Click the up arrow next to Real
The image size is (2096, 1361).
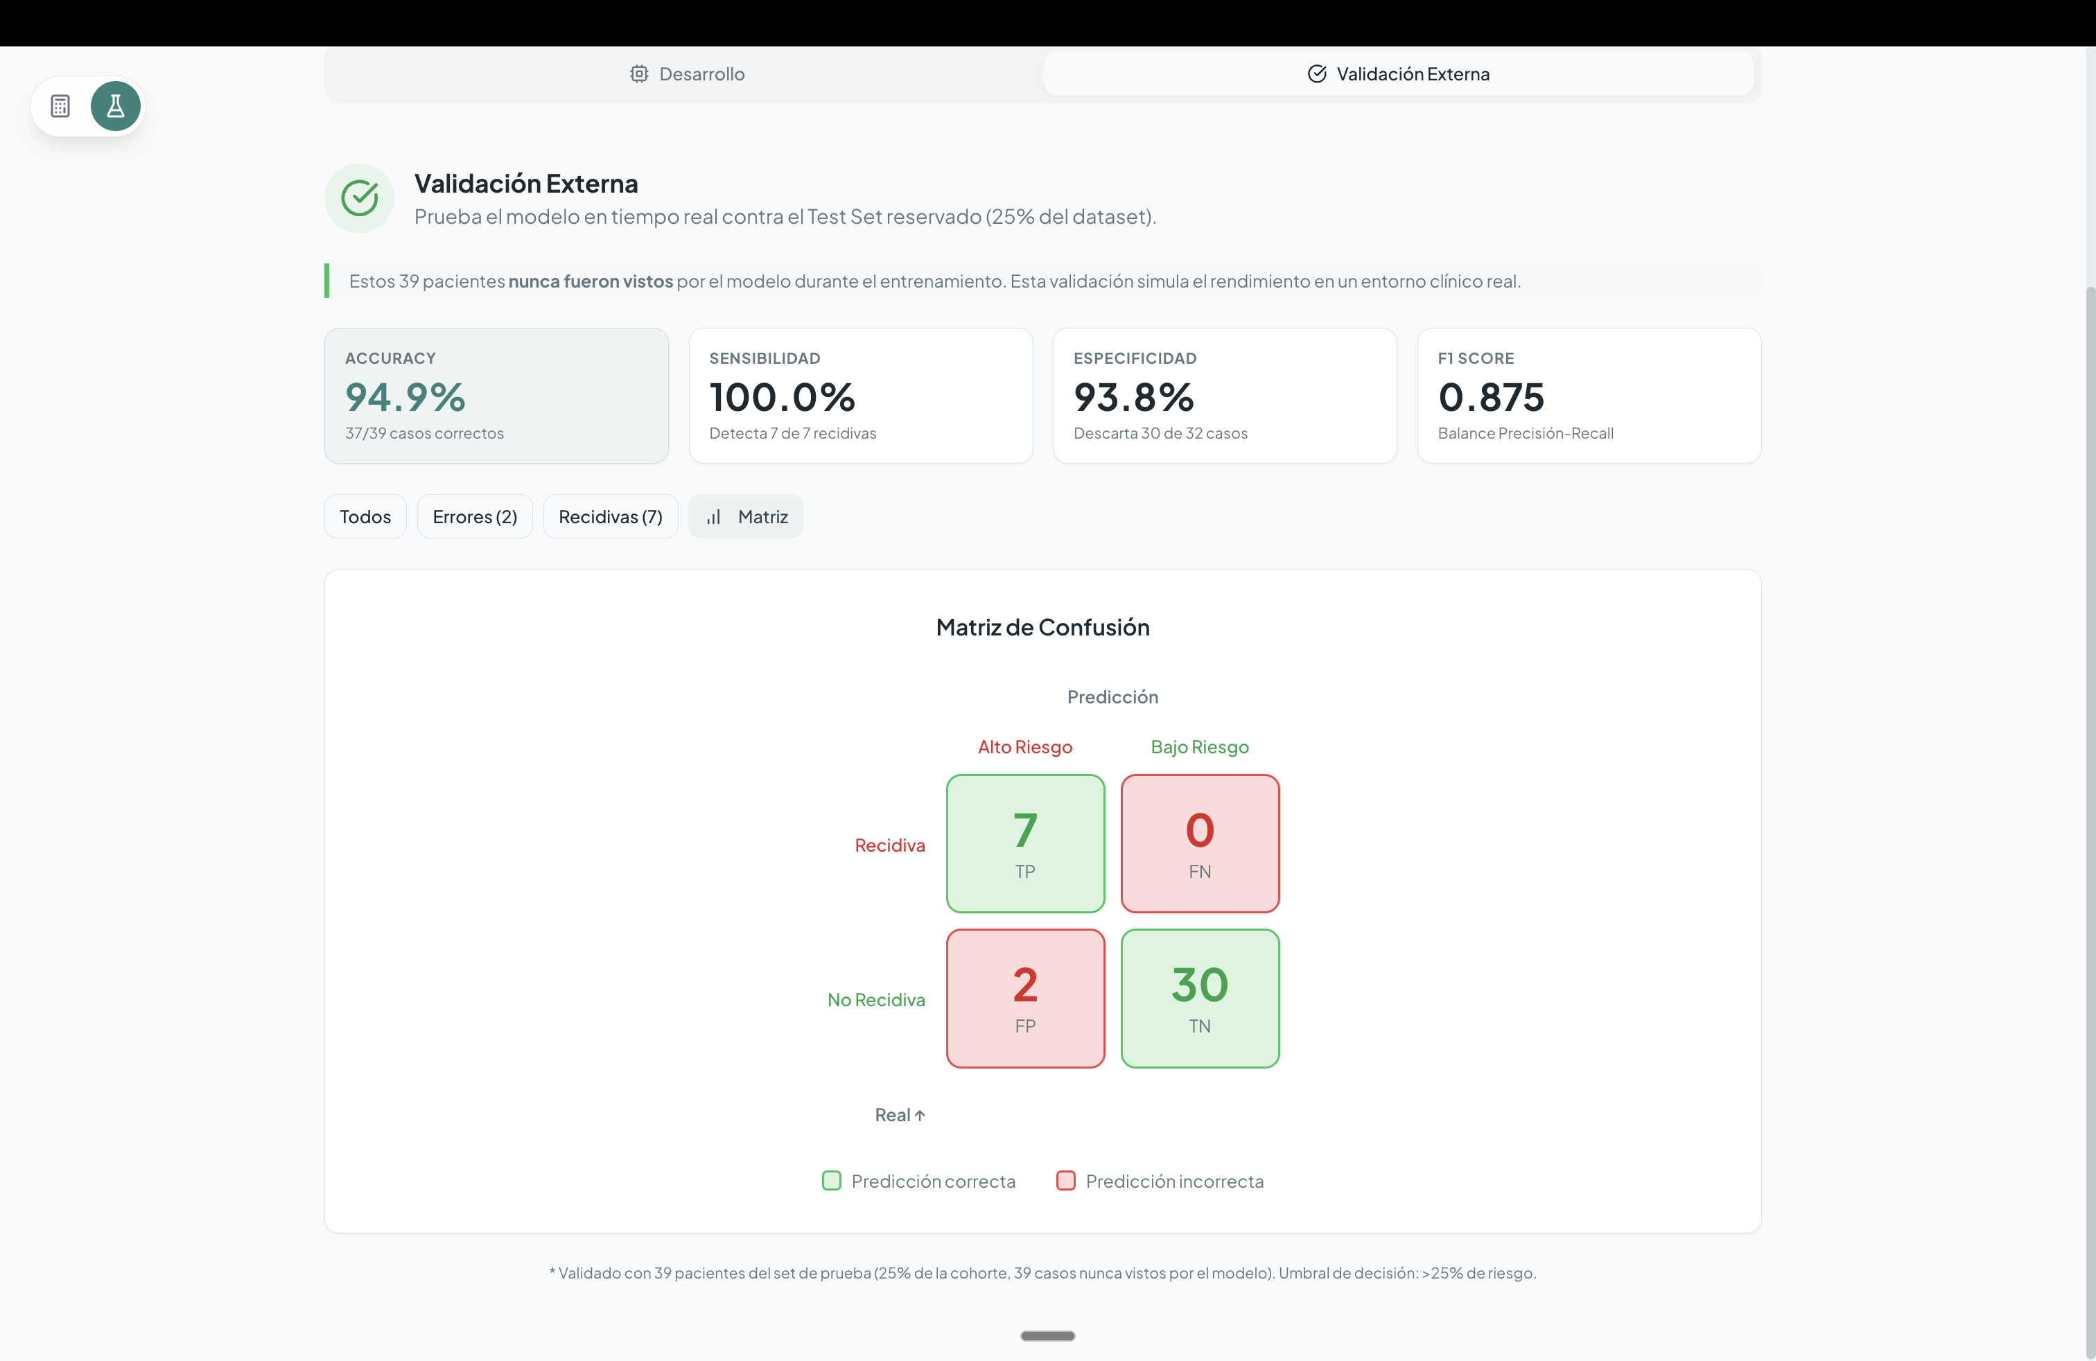coord(920,1116)
